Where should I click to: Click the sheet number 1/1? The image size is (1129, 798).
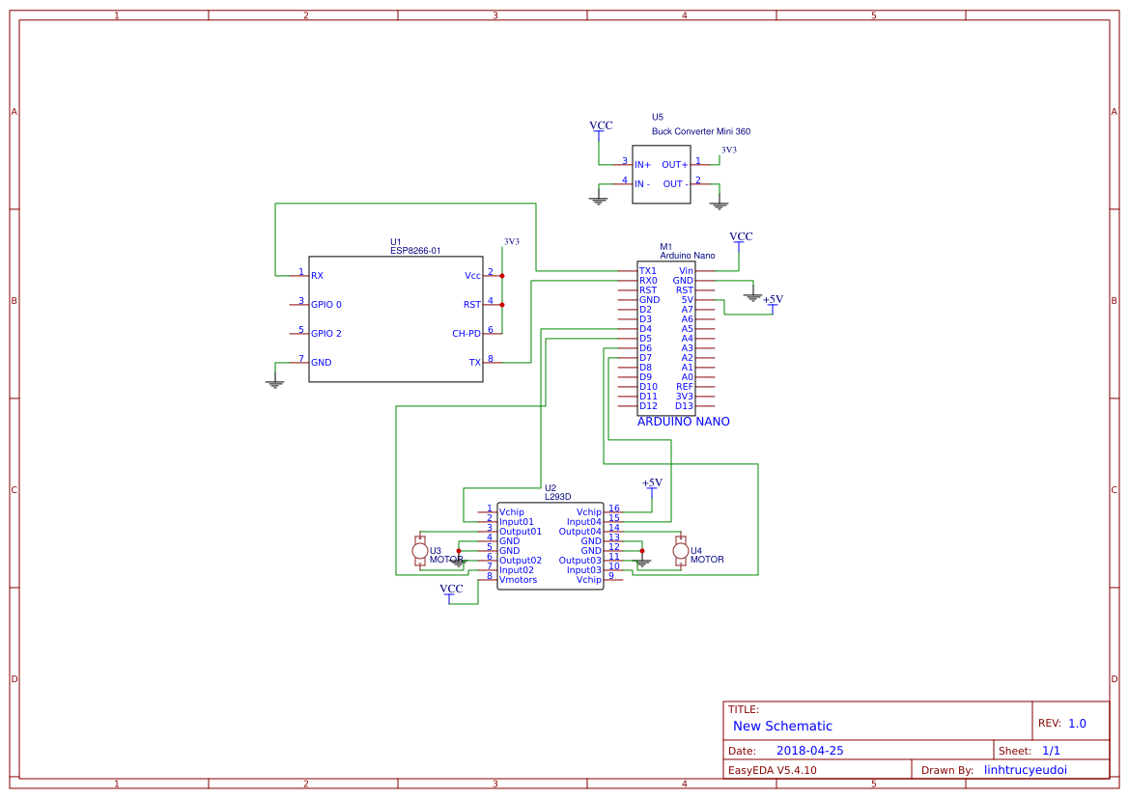[1051, 751]
